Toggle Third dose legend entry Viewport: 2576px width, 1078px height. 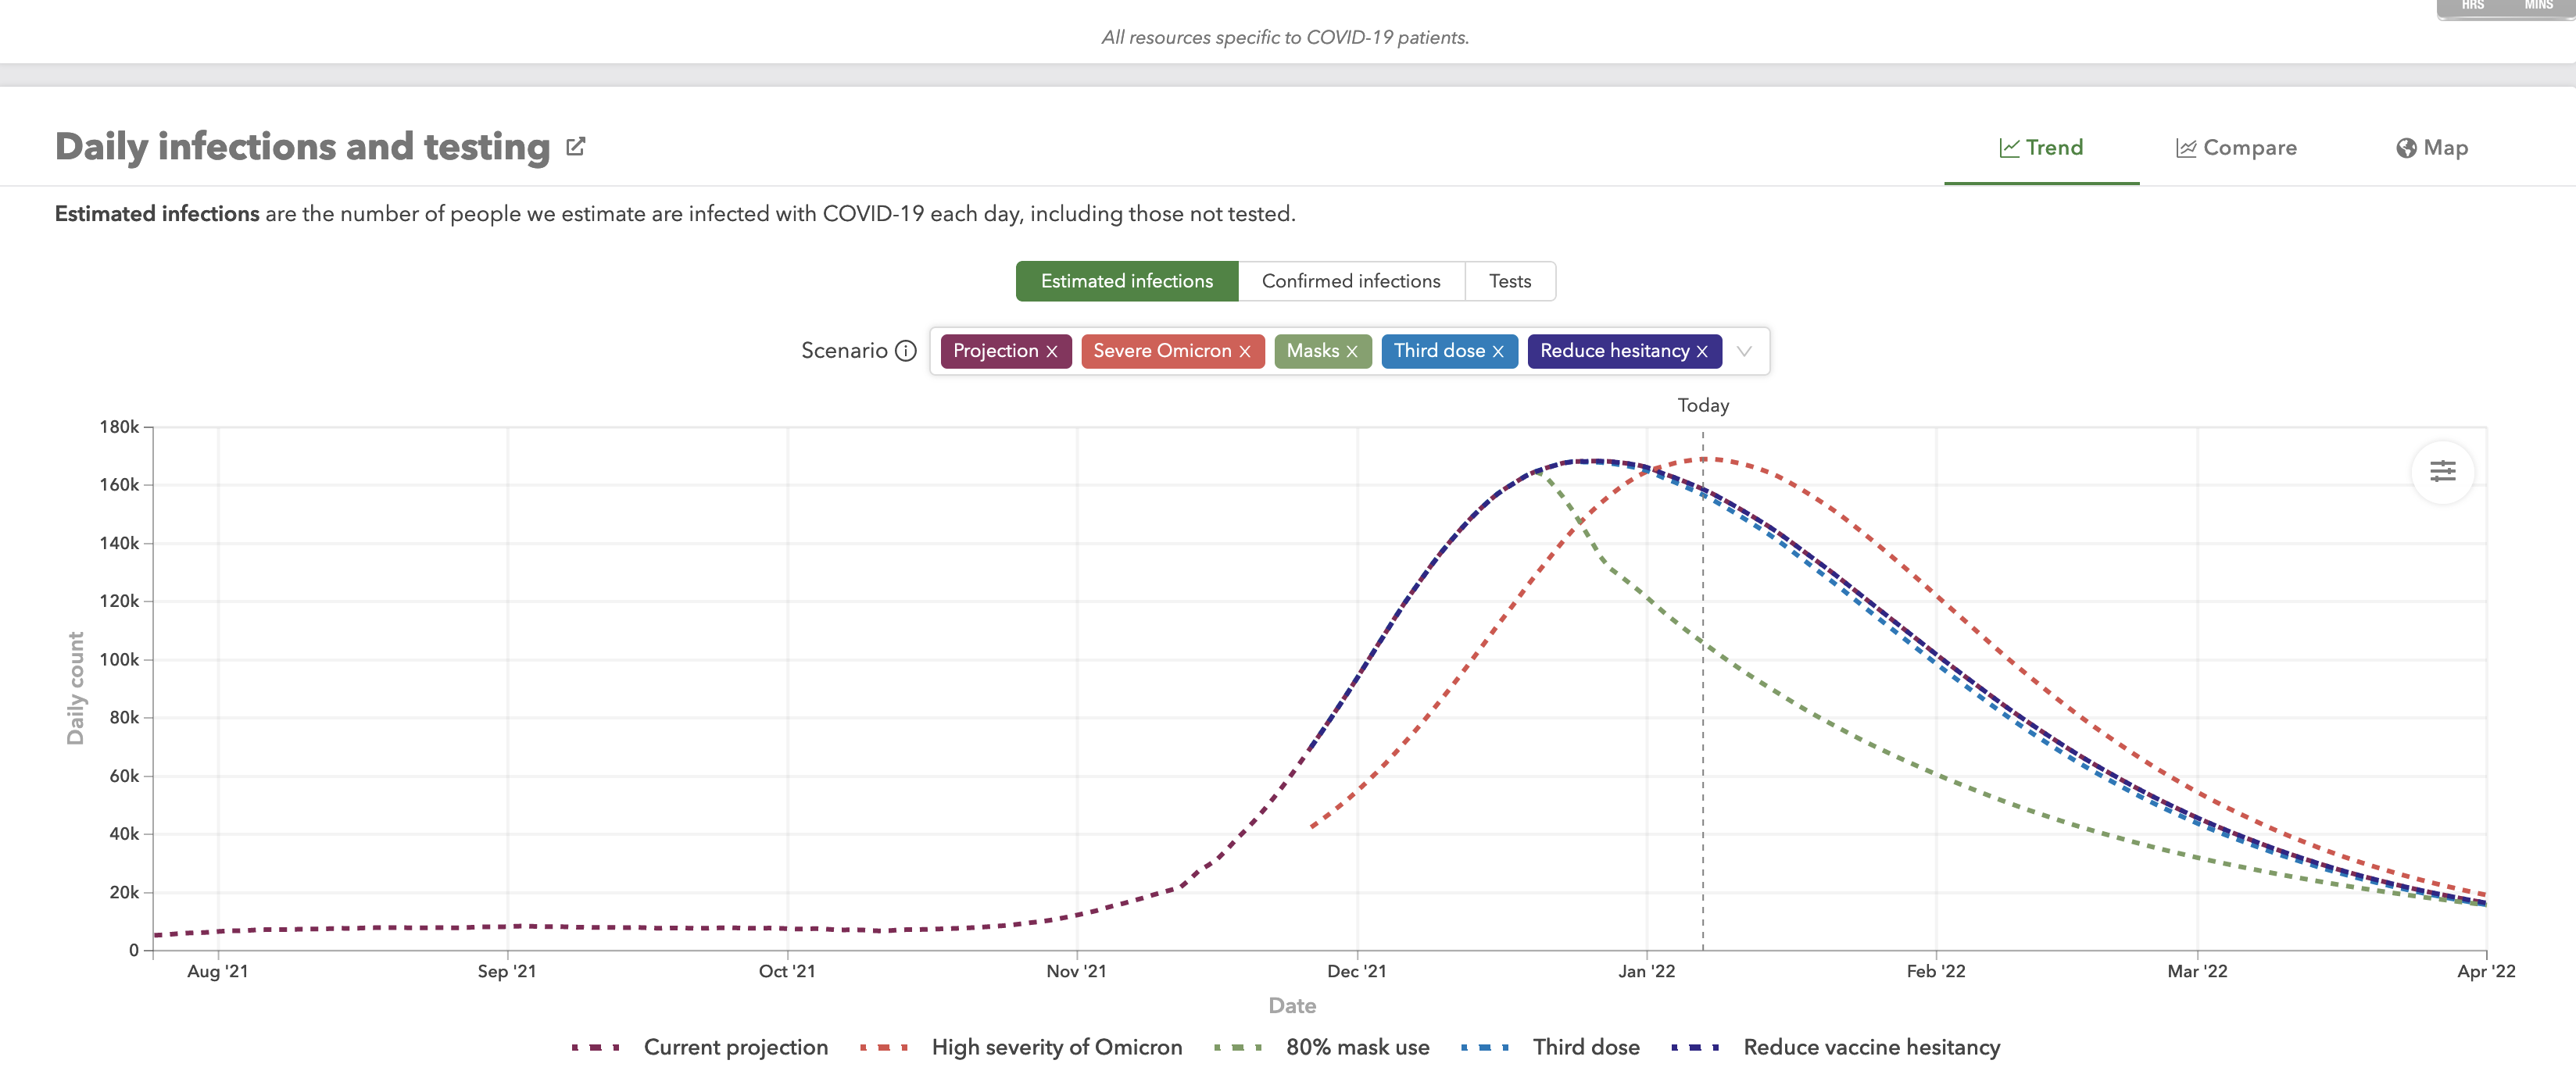point(1550,1047)
